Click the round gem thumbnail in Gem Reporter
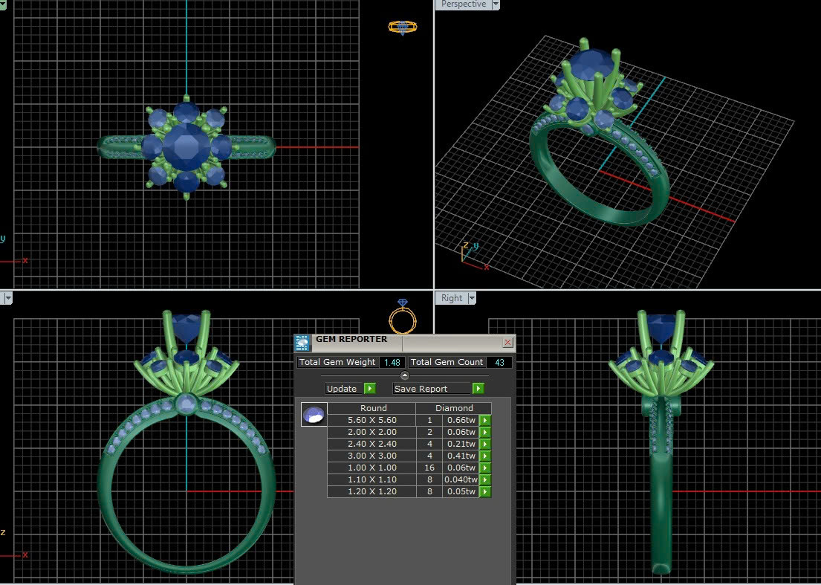The width and height of the screenshot is (821, 585). pos(314,415)
